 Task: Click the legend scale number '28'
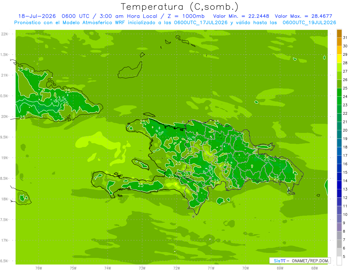click(345, 63)
